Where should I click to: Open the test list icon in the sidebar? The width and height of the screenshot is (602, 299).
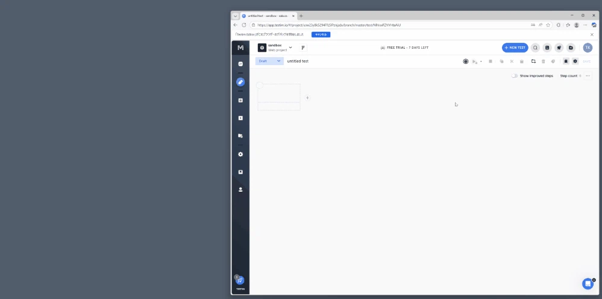point(240,100)
